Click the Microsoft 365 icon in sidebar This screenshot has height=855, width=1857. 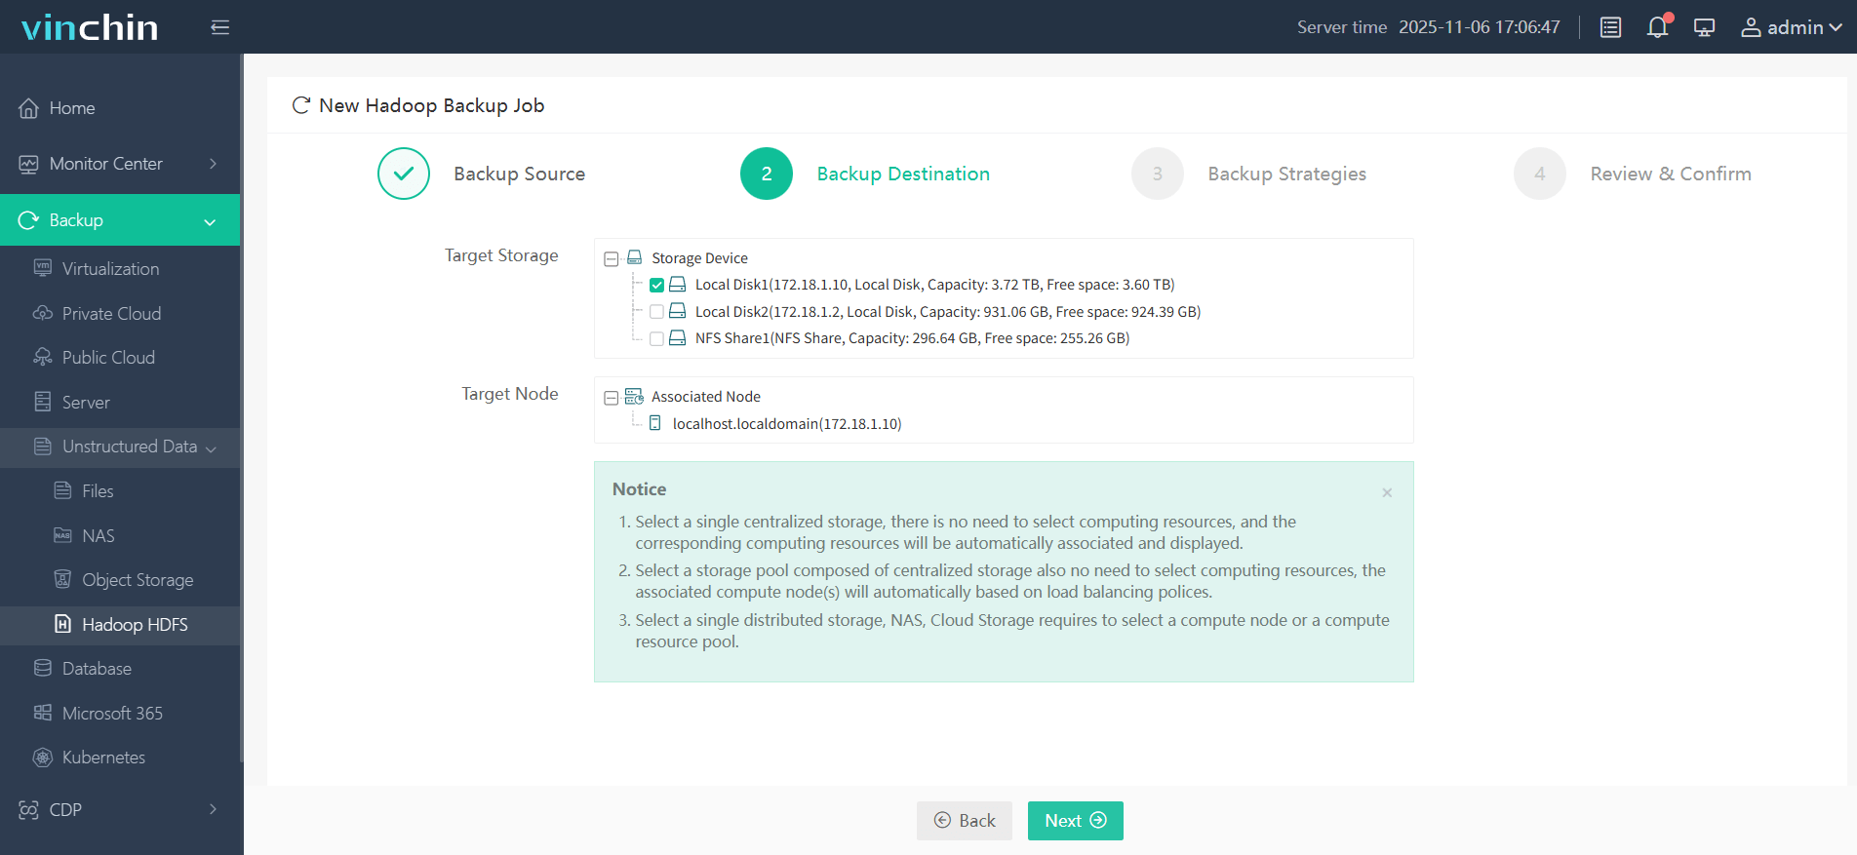click(x=43, y=713)
